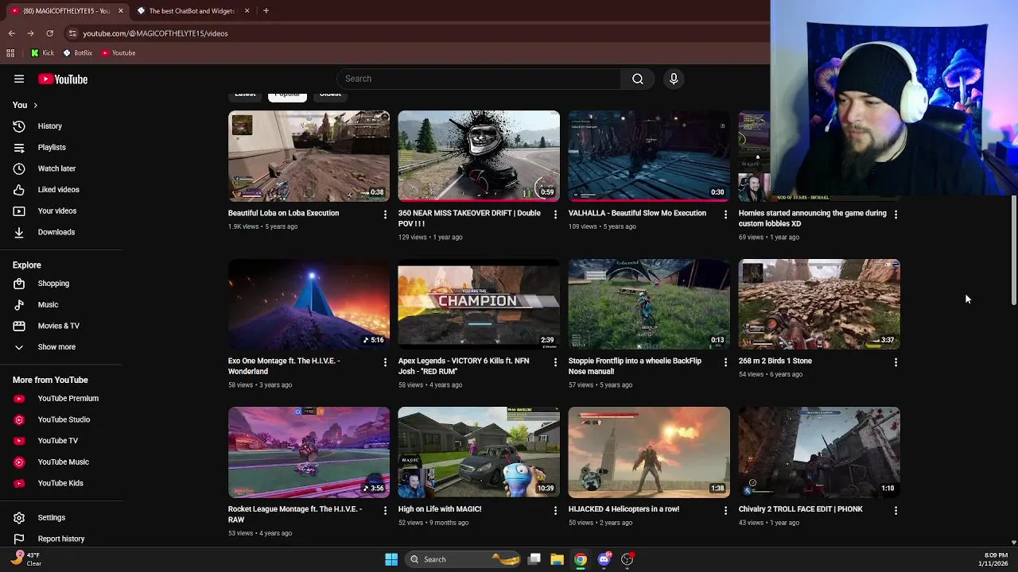The width and height of the screenshot is (1018, 572).
Task: Open File Explorer from the taskbar
Action: (557, 559)
